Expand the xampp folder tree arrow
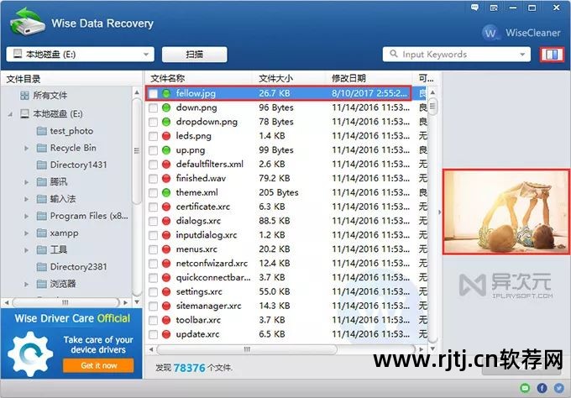Image resolution: width=571 pixels, height=398 pixels. [x=28, y=233]
